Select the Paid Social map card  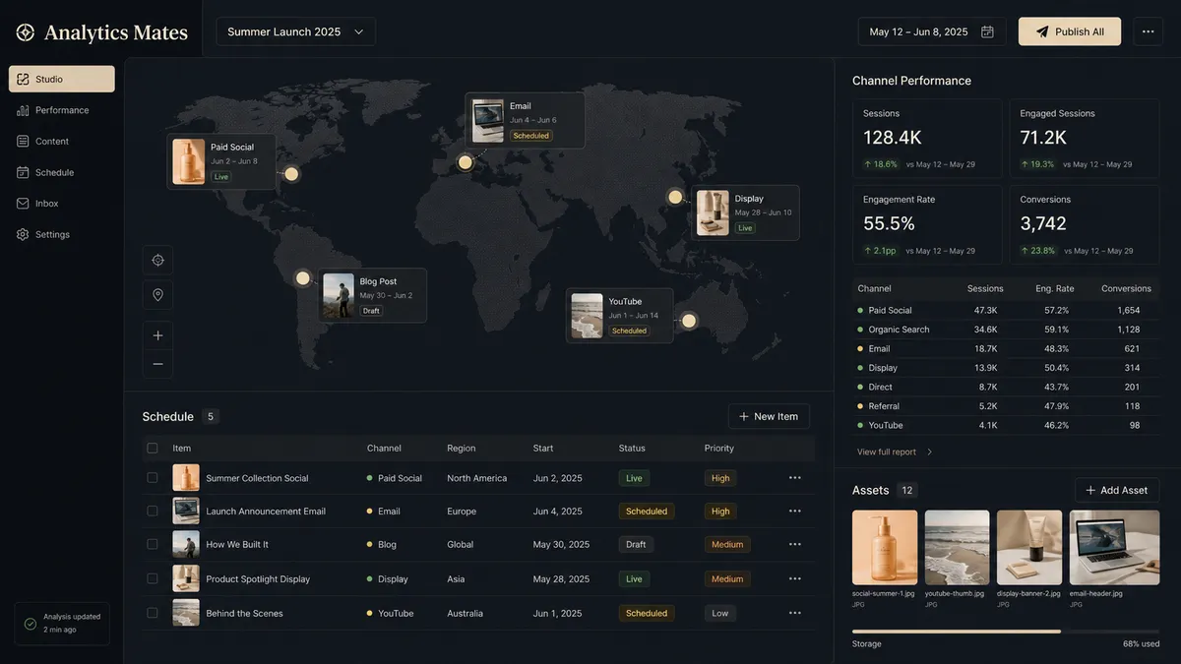(221, 161)
